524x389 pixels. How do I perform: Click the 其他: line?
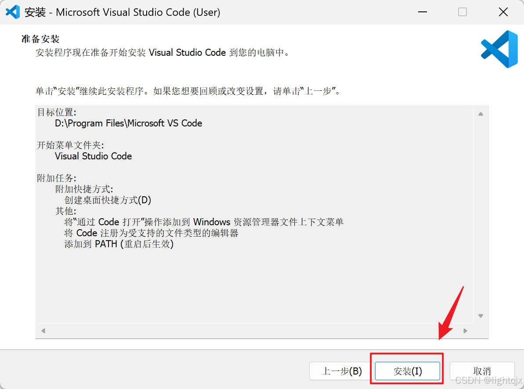coord(65,211)
